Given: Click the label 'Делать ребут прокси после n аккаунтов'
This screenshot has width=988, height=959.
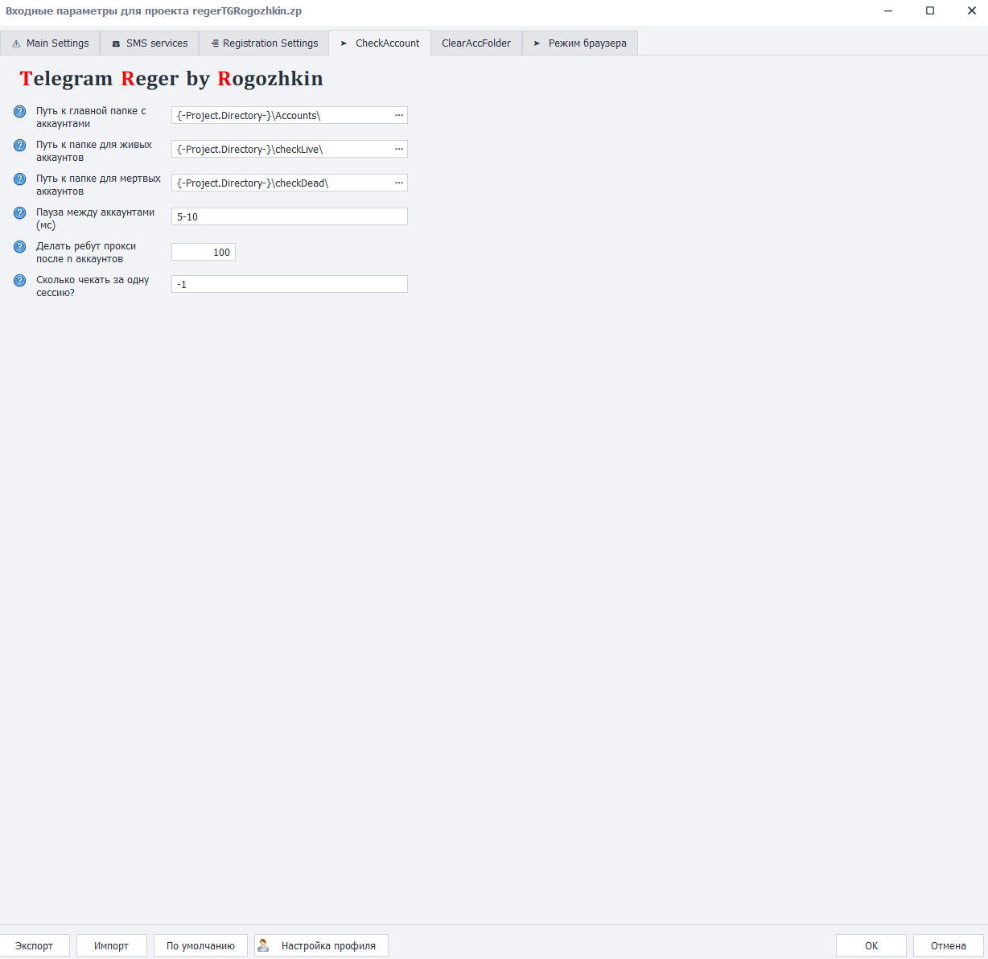Looking at the screenshot, I should coord(86,253).
